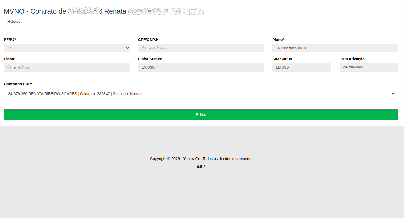Click the MVNO - Contrato page heading
The height and width of the screenshot is (218, 405).
pos(36,11)
